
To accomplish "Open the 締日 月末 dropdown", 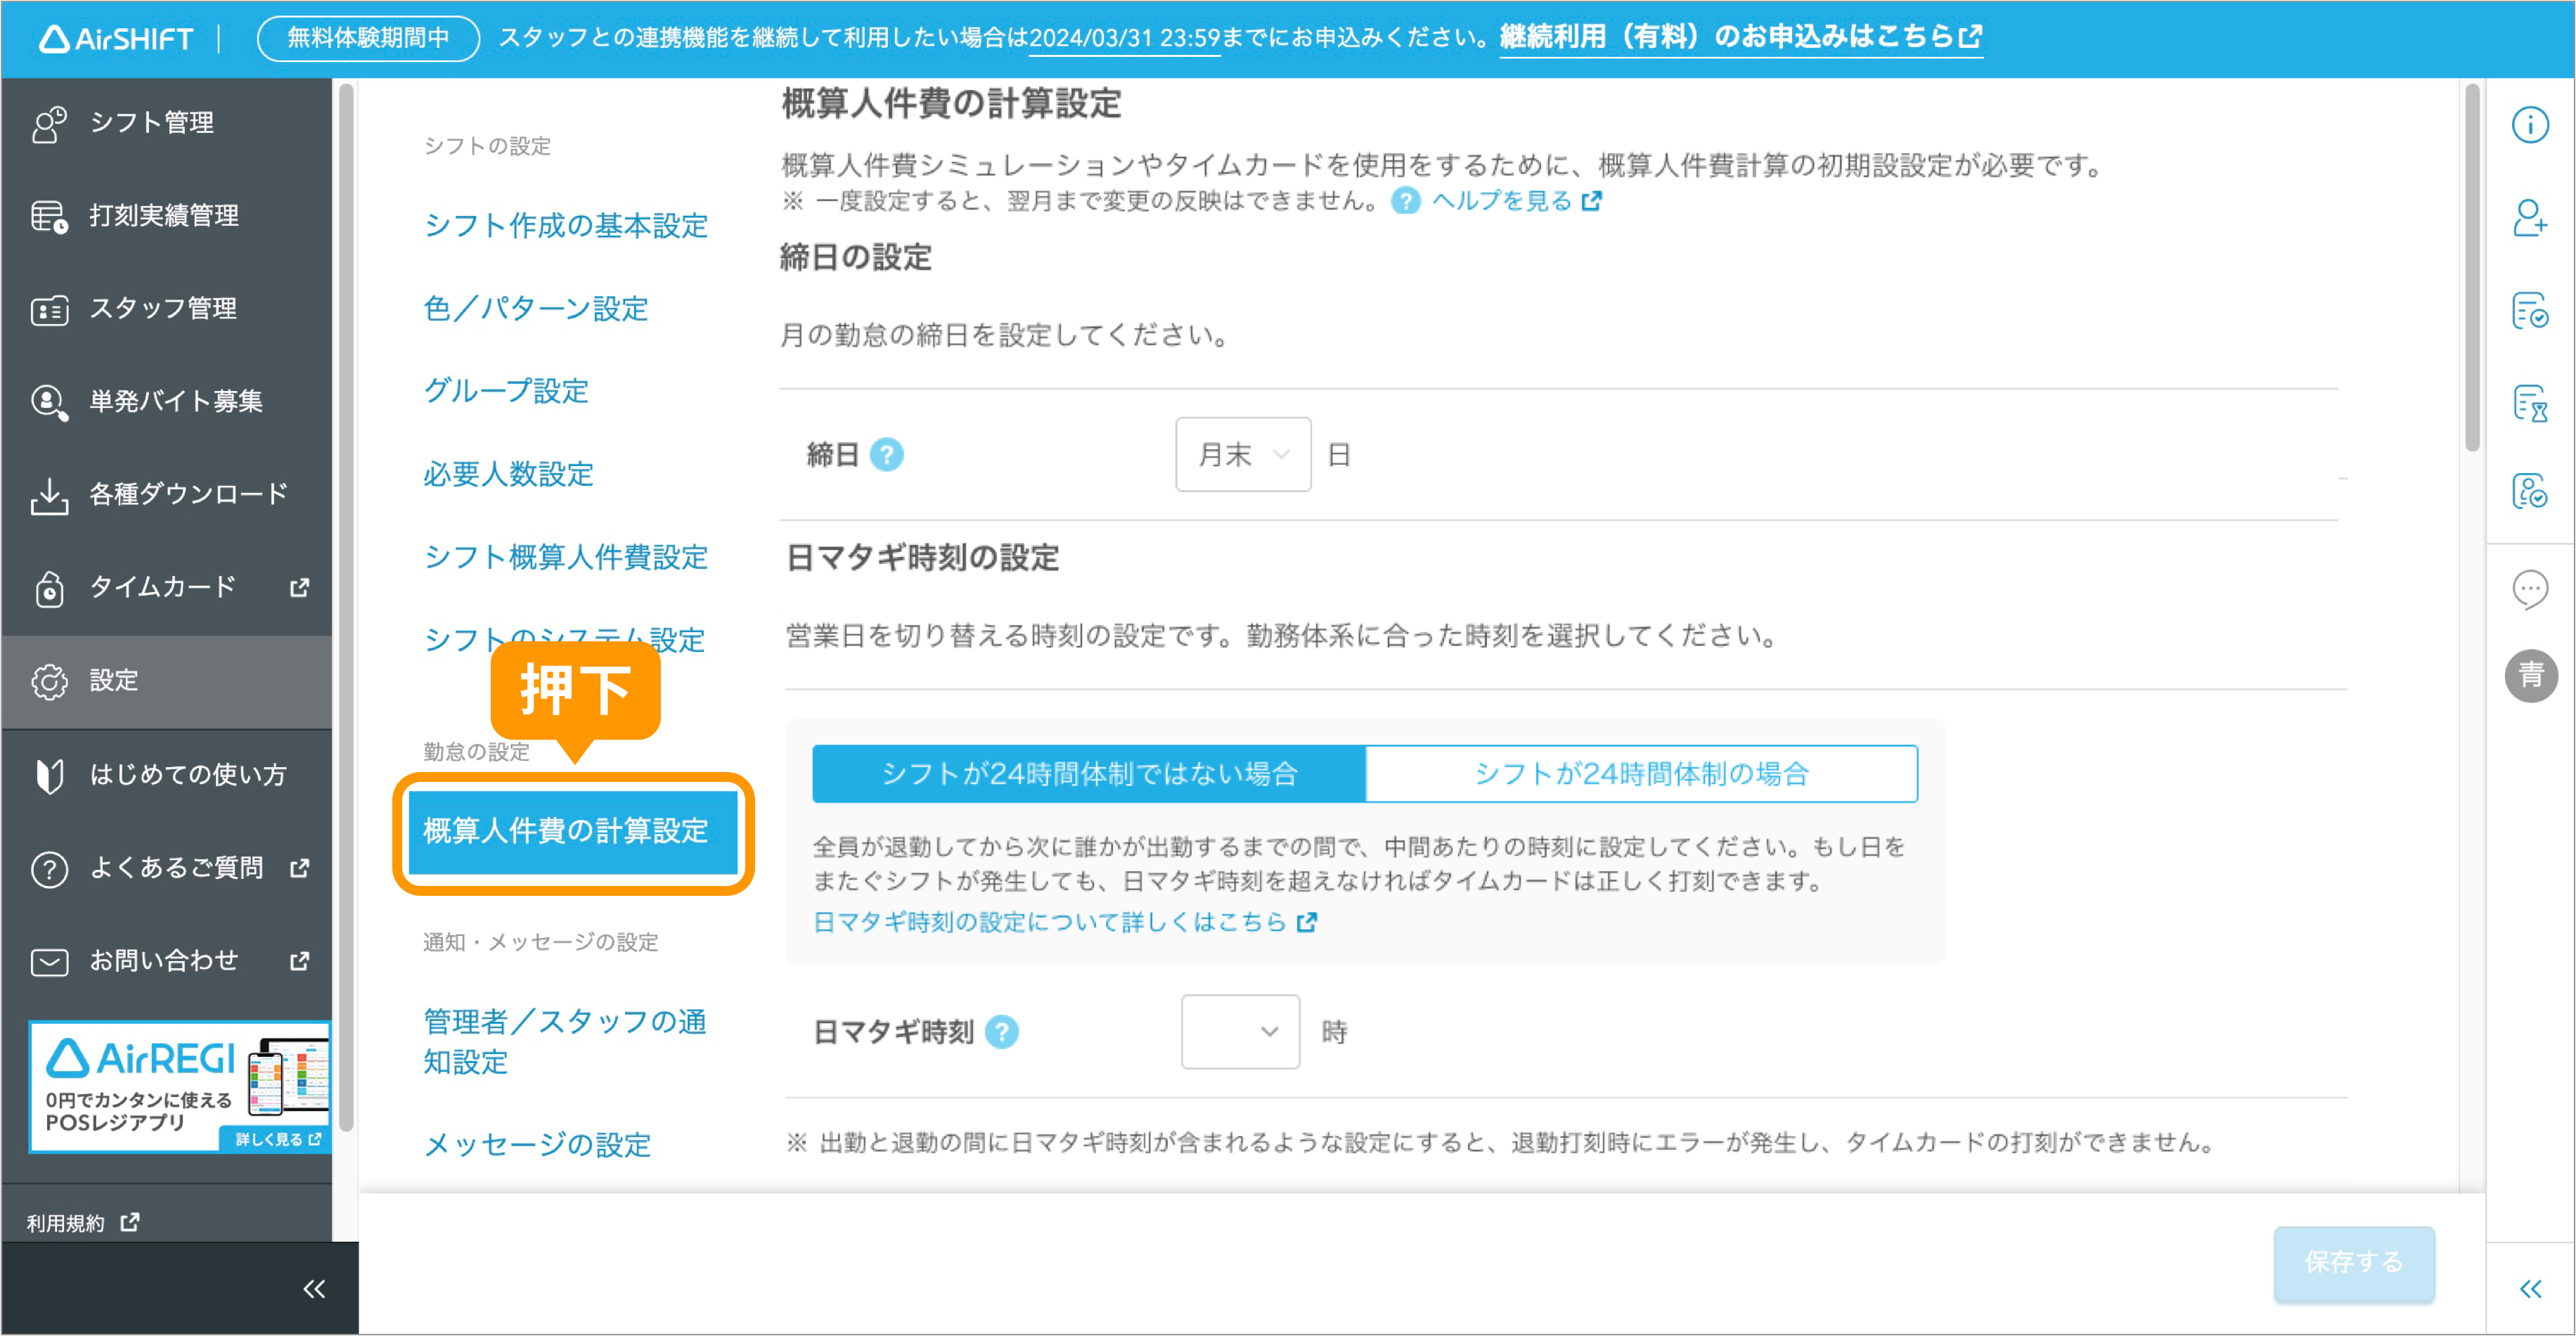I will coord(1243,455).
